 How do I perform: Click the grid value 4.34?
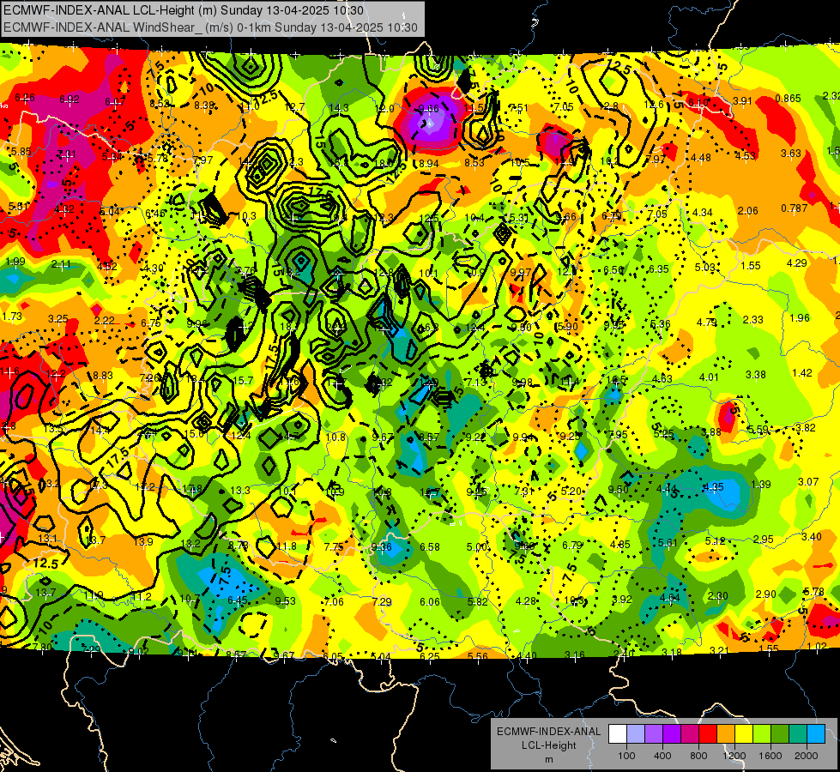pos(703,213)
